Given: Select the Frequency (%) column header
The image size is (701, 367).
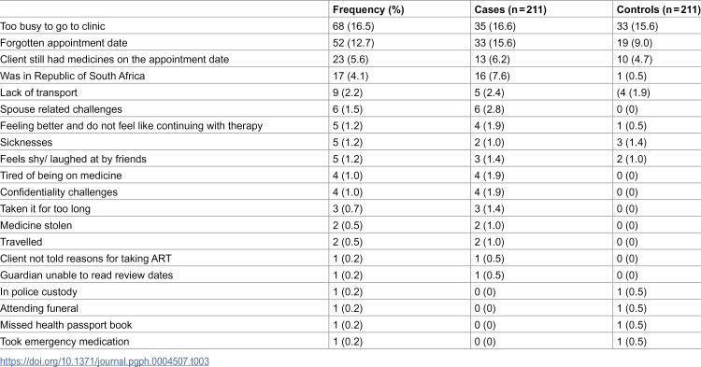Looking at the screenshot, I should (368, 9).
